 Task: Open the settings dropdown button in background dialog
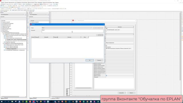[122, 93]
